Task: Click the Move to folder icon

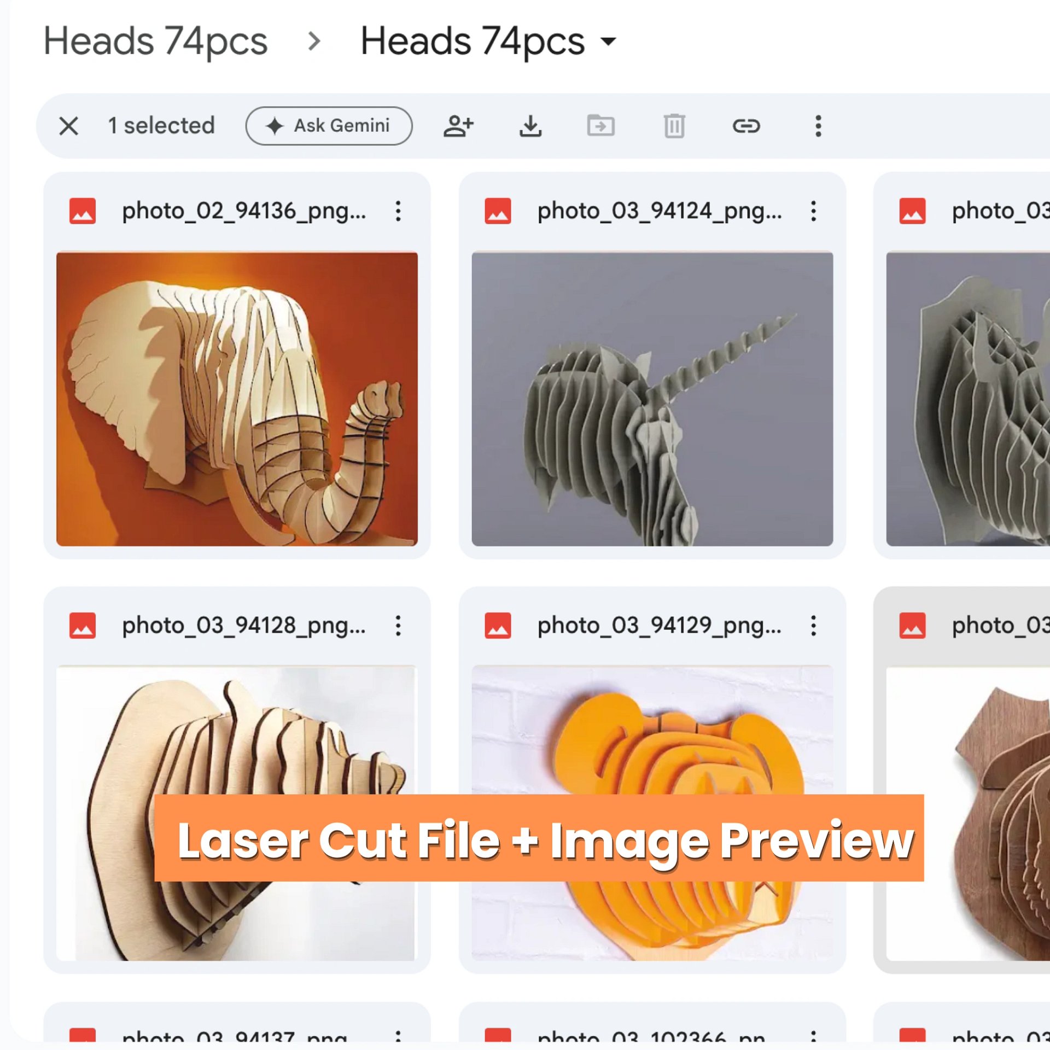Action: 601,126
